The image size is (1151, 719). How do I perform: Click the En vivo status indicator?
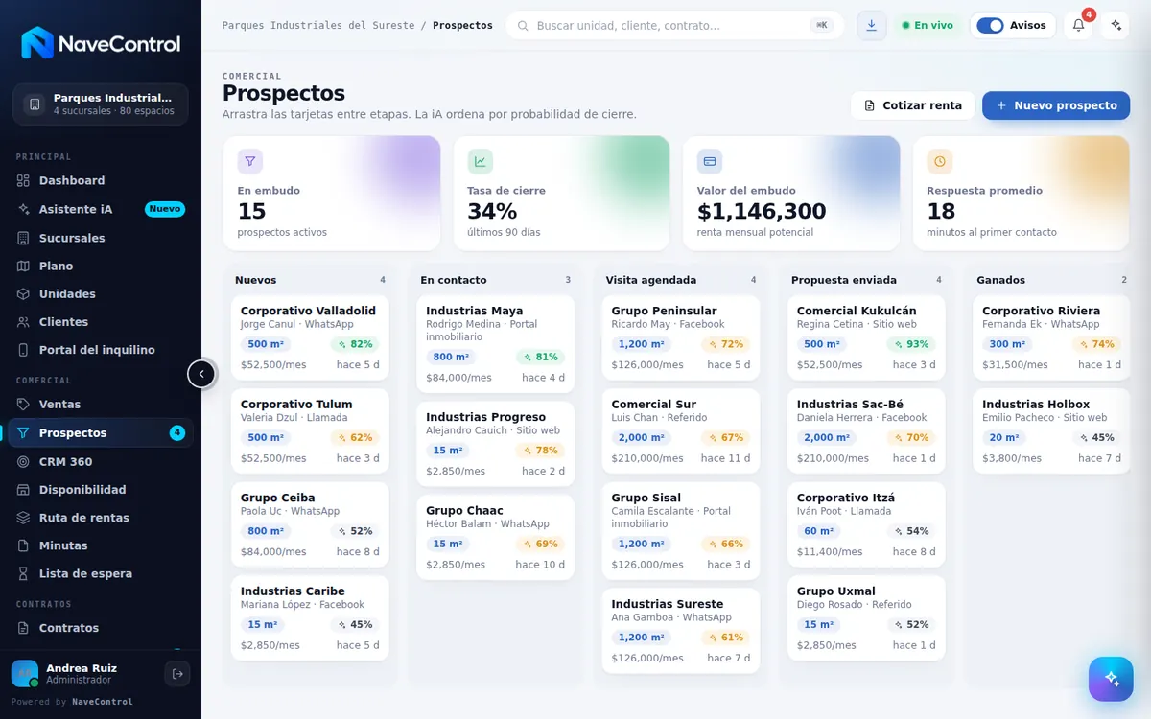tap(927, 25)
